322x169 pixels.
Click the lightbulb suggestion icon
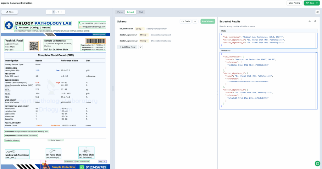click(x=141, y=47)
